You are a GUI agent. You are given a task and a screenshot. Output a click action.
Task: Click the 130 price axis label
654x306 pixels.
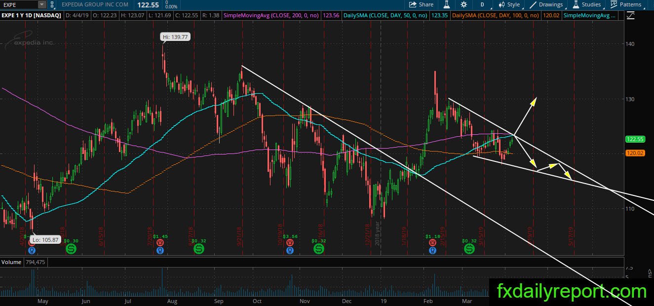point(630,99)
